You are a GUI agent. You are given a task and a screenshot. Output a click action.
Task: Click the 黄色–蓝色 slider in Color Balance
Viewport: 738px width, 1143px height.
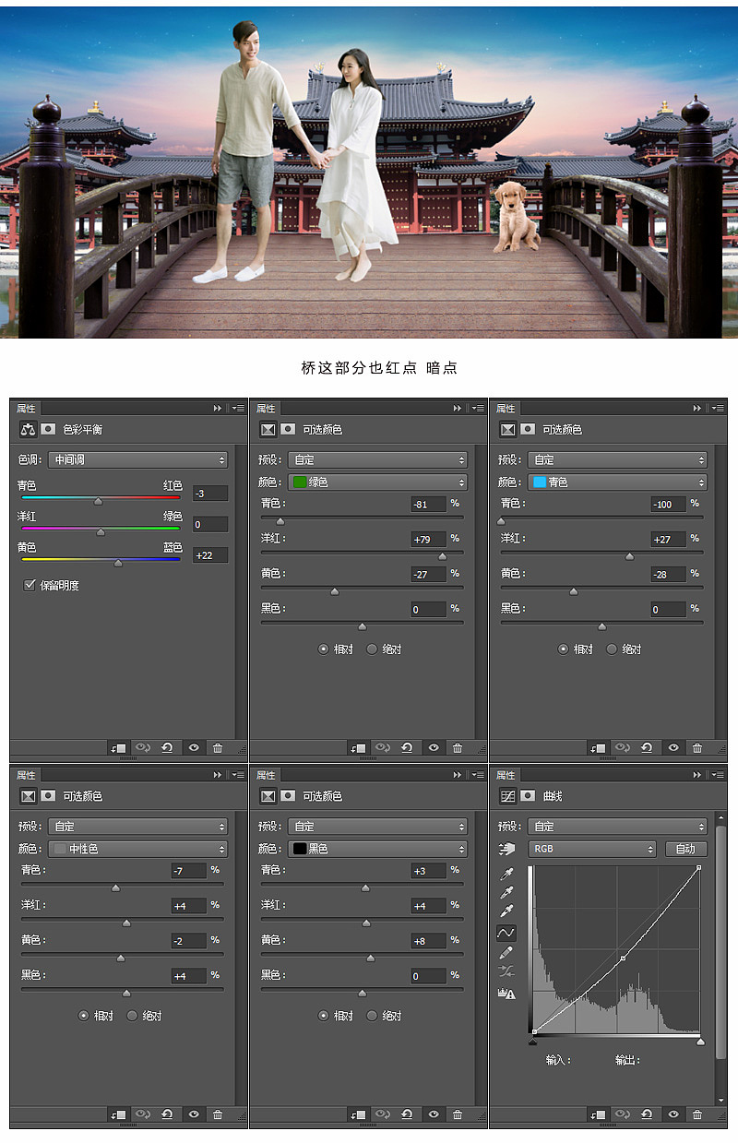pyautogui.click(x=101, y=561)
